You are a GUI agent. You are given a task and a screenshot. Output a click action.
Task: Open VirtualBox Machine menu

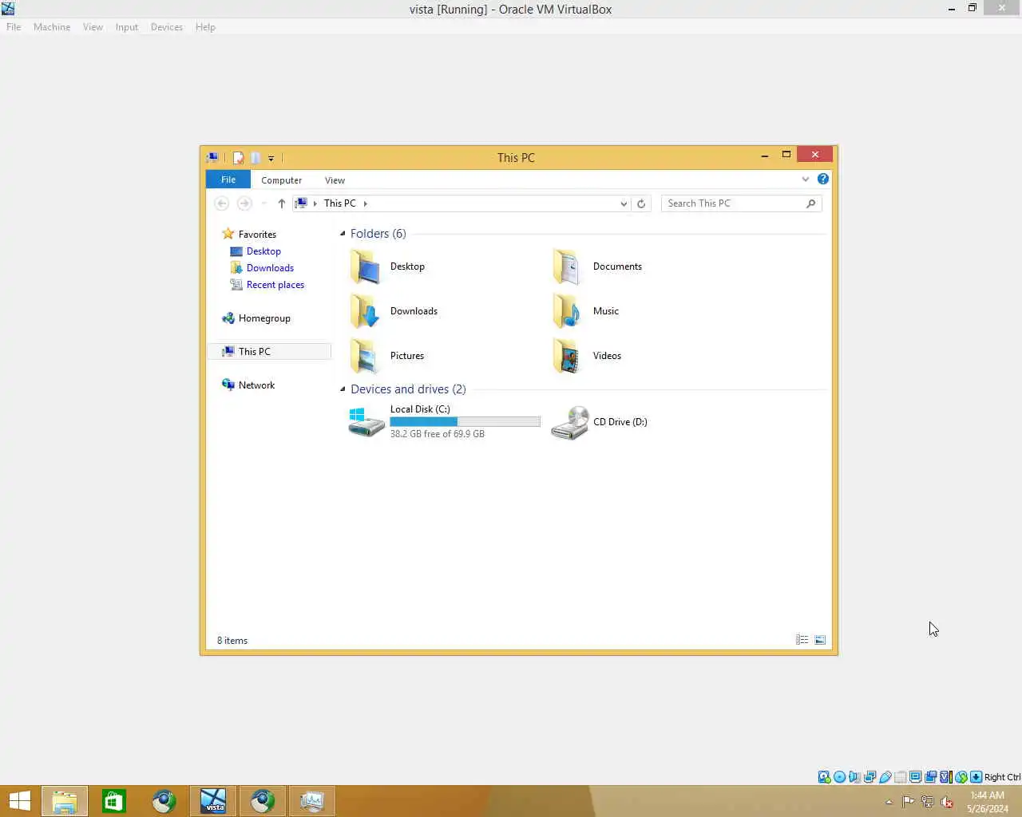coord(52,27)
